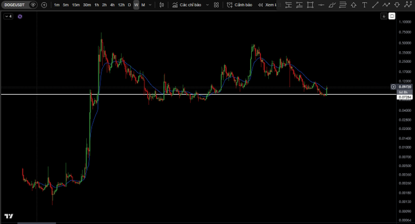Screen dimensions: 415x224
Task: Click the 0.07284 horizontal line price label
Action: click(x=405, y=97)
